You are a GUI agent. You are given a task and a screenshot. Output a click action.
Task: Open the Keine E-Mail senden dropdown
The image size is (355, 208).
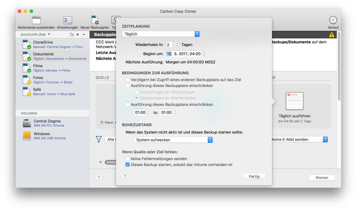pyautogui.click(x=299, y=140)
